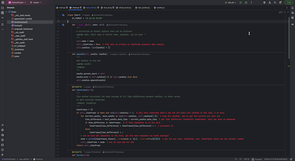The width and height of the screenshot is (295, 161).
Task: Toggle the Structure tool window icon
Action: coord(3,13)
